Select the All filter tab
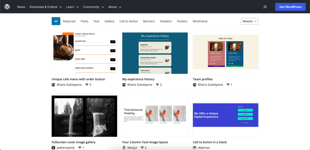 (56, 21)
